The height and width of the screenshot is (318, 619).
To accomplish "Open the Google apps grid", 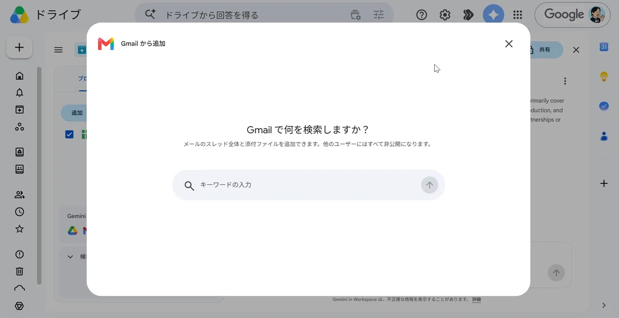I will [x=518, y=15].
